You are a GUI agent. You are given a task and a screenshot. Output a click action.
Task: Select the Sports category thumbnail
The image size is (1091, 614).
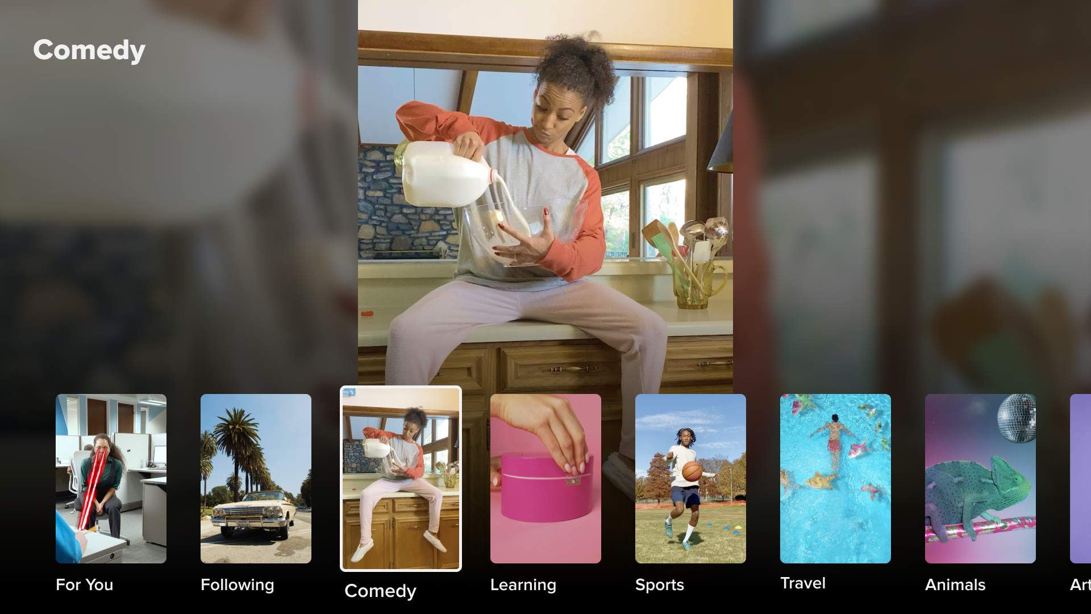(x=690, y=478)
